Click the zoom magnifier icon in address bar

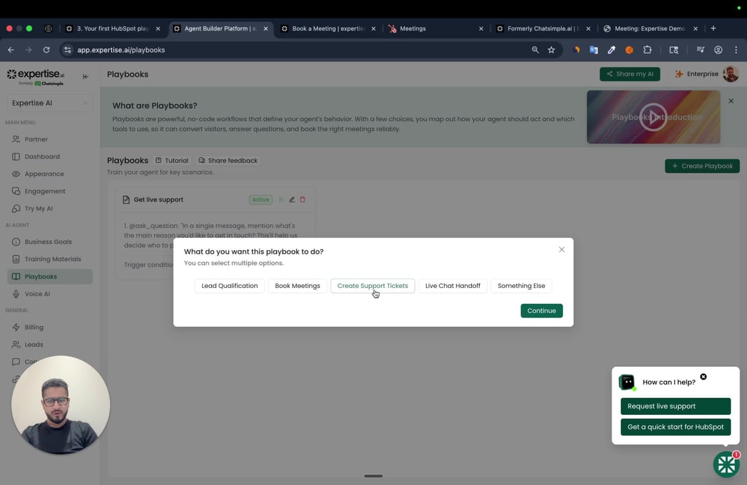click(x=535, y=50)
